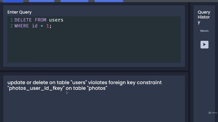Click the photos_user_id_fkey constraint name in error

(x=36, y=88)
